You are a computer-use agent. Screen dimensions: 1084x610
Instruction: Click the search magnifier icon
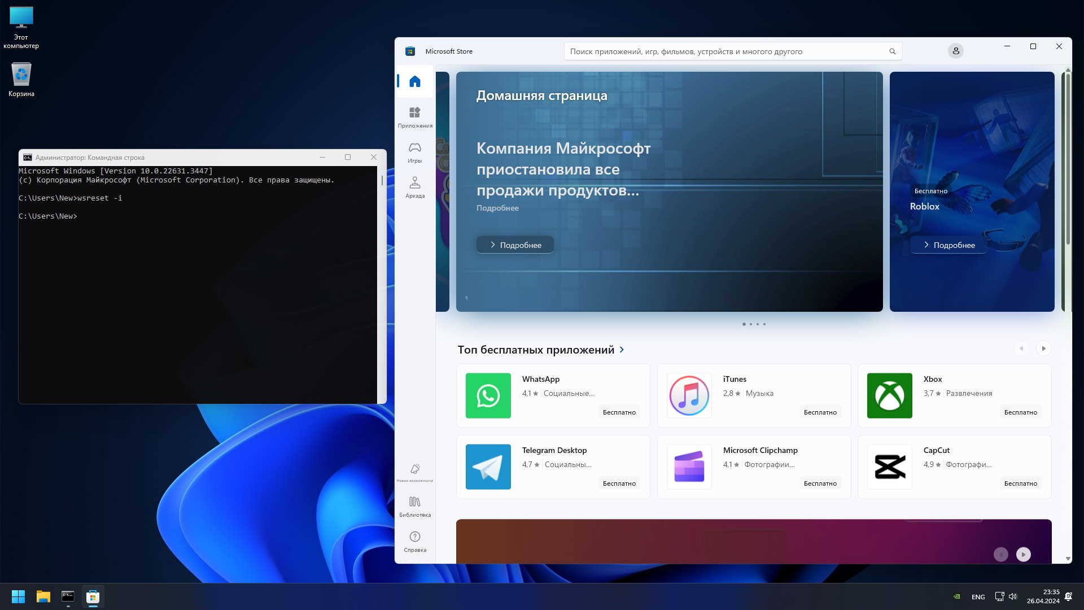click(892, 51)
